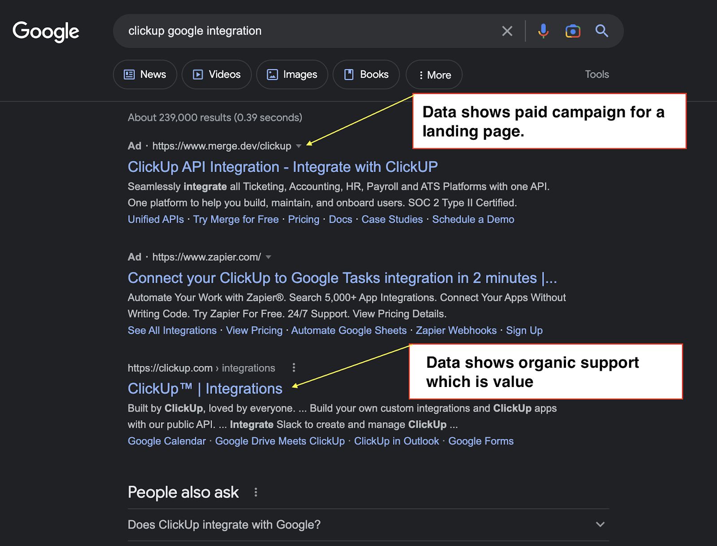Open the Google Calendar sitelink
Image resolution: width=717 pixels, height=546 pixels.
tap(167, 441)
